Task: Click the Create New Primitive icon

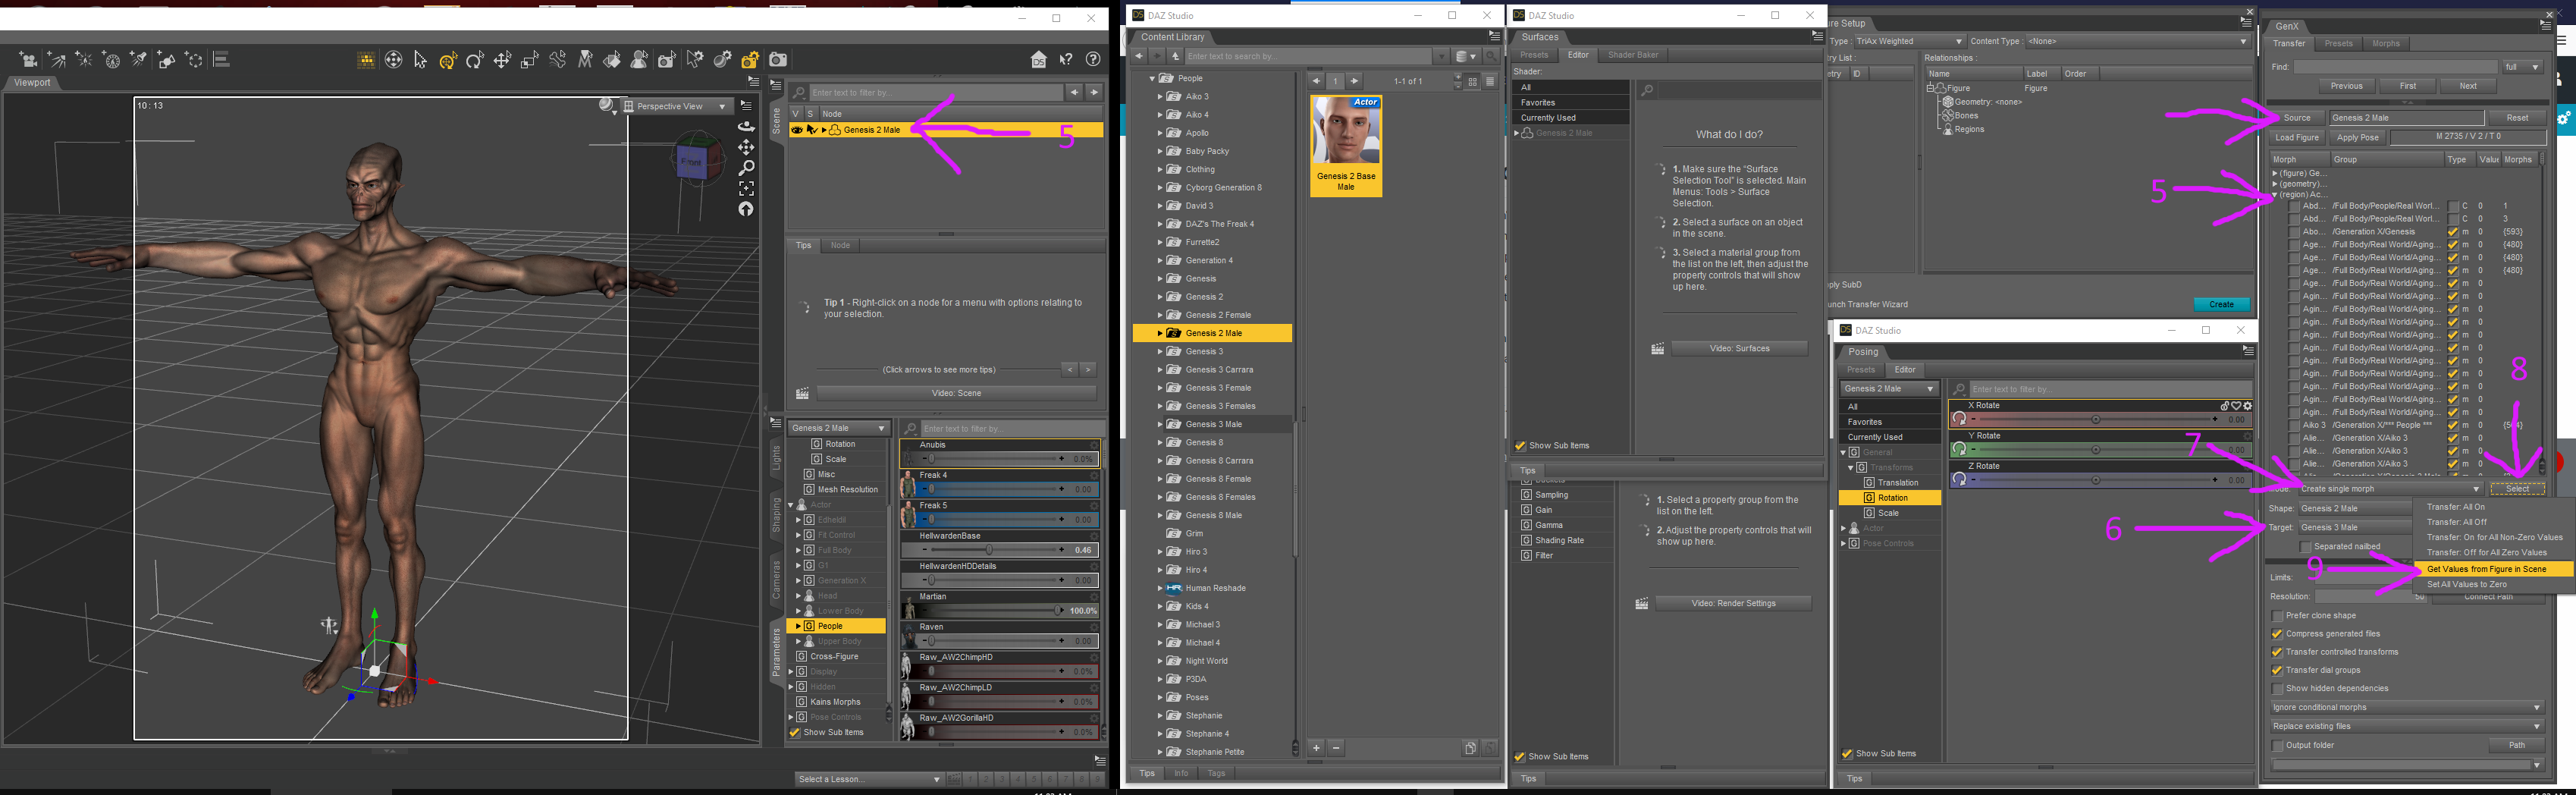Action: (x=166, y=60)
